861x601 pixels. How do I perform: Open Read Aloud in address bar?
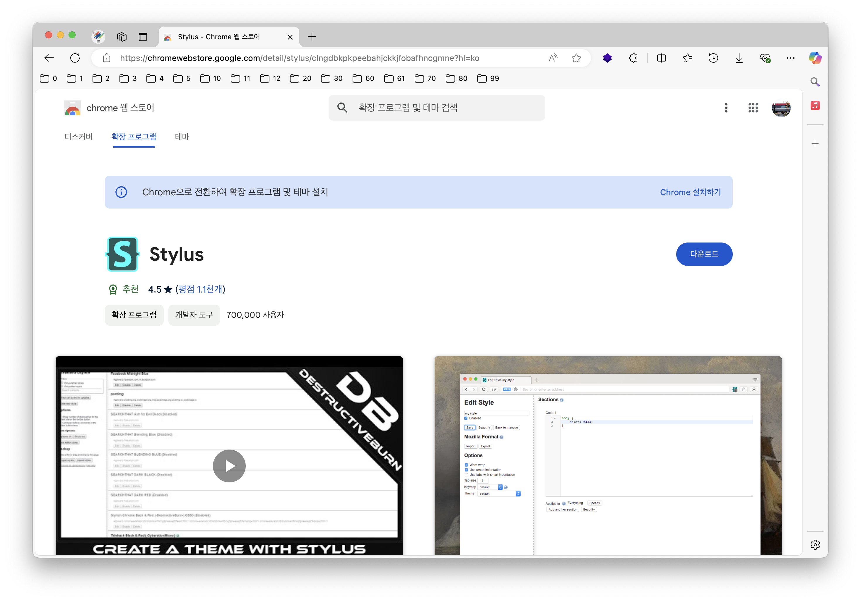click(553, 58)
